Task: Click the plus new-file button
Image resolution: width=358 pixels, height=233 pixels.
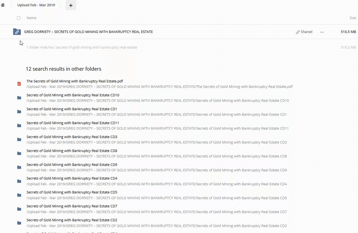Action: (x=71, y=5)
